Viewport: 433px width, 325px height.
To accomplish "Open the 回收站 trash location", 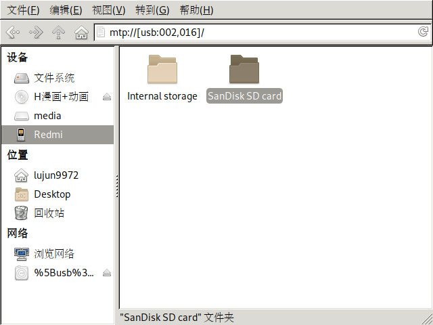I will pyautogui.click(x=58, y=213).
